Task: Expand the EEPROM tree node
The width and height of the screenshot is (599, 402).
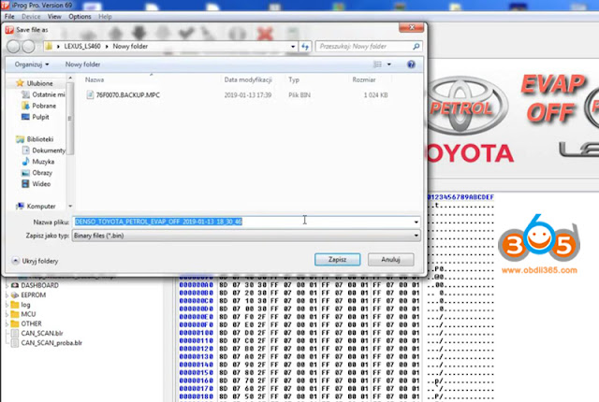Action: coord(7,294)
